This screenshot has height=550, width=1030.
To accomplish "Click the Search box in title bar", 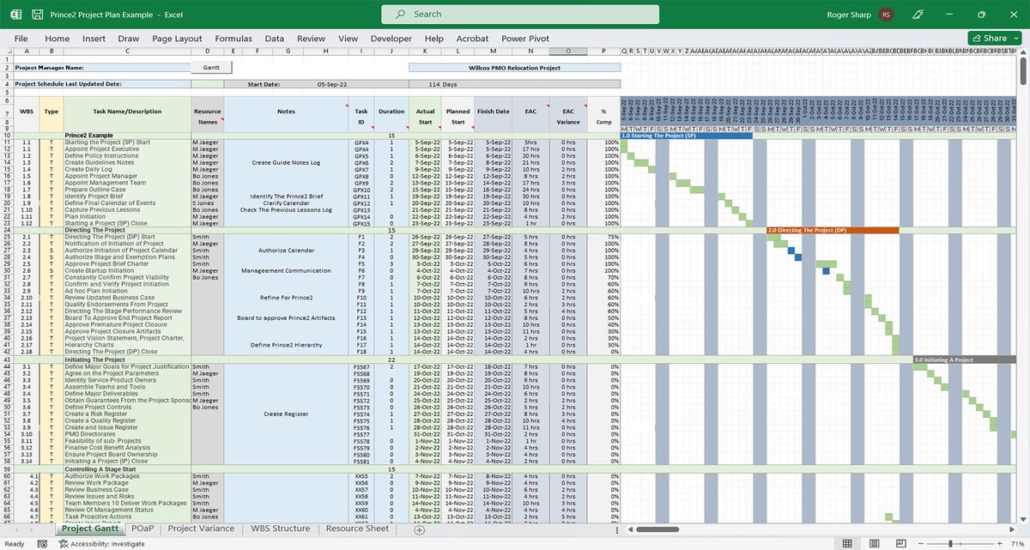I will point(520,15).
